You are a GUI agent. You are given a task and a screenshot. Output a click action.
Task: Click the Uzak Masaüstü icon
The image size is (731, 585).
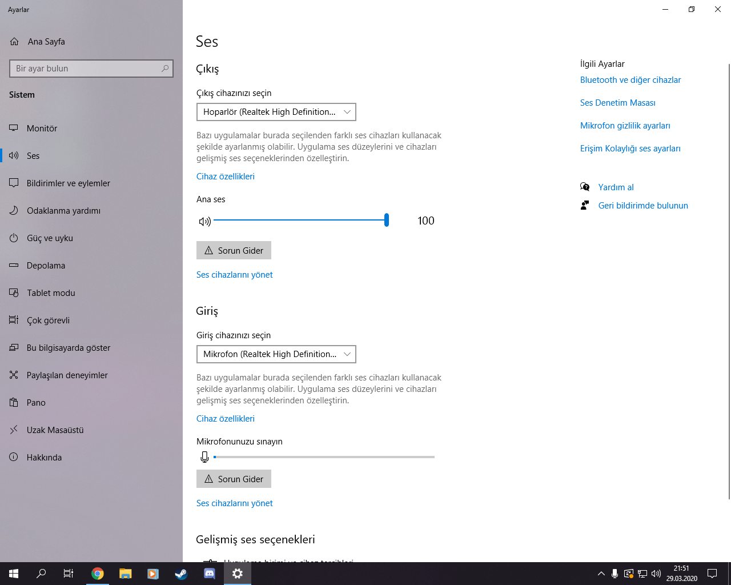pos(14,430)
